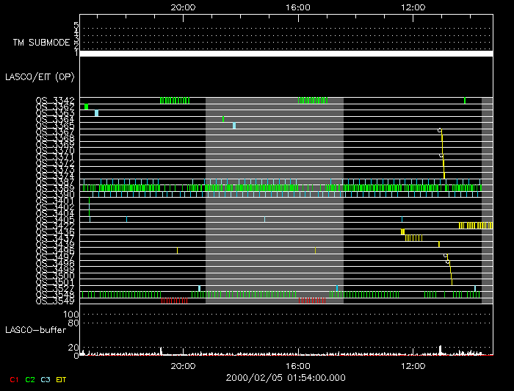This screenshot has width=514, height=391.
Task: Click the LASCO/EIT (OP) label
Action: (40, 76)
